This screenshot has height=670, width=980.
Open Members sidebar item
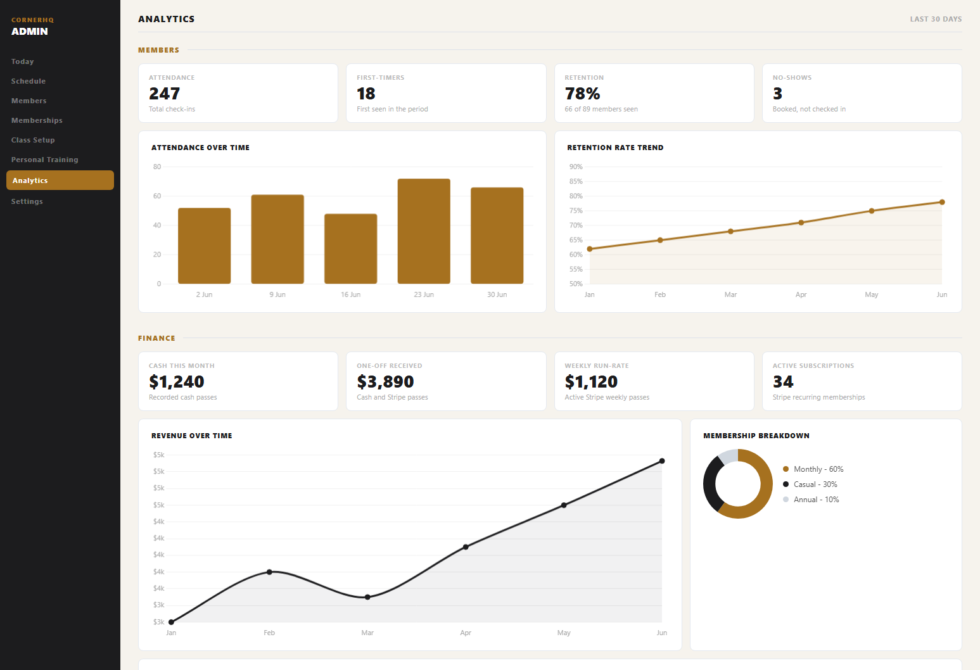[29, 101]
